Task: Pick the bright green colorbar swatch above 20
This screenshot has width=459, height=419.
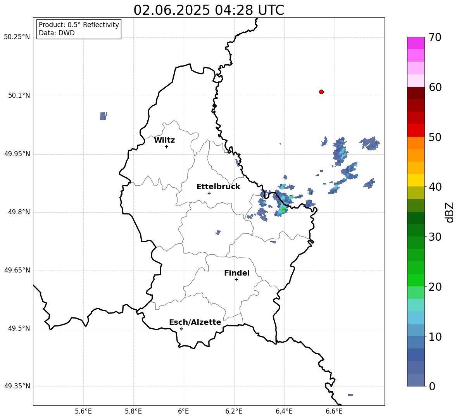Action: 416,280
